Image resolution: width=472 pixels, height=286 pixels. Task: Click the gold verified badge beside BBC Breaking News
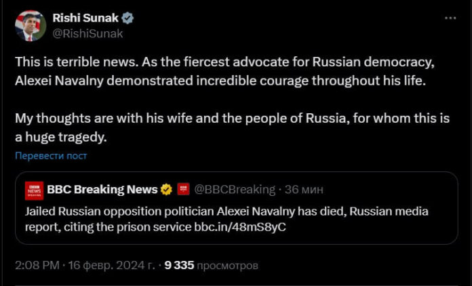pyautogui.click(x=165, y=189)
